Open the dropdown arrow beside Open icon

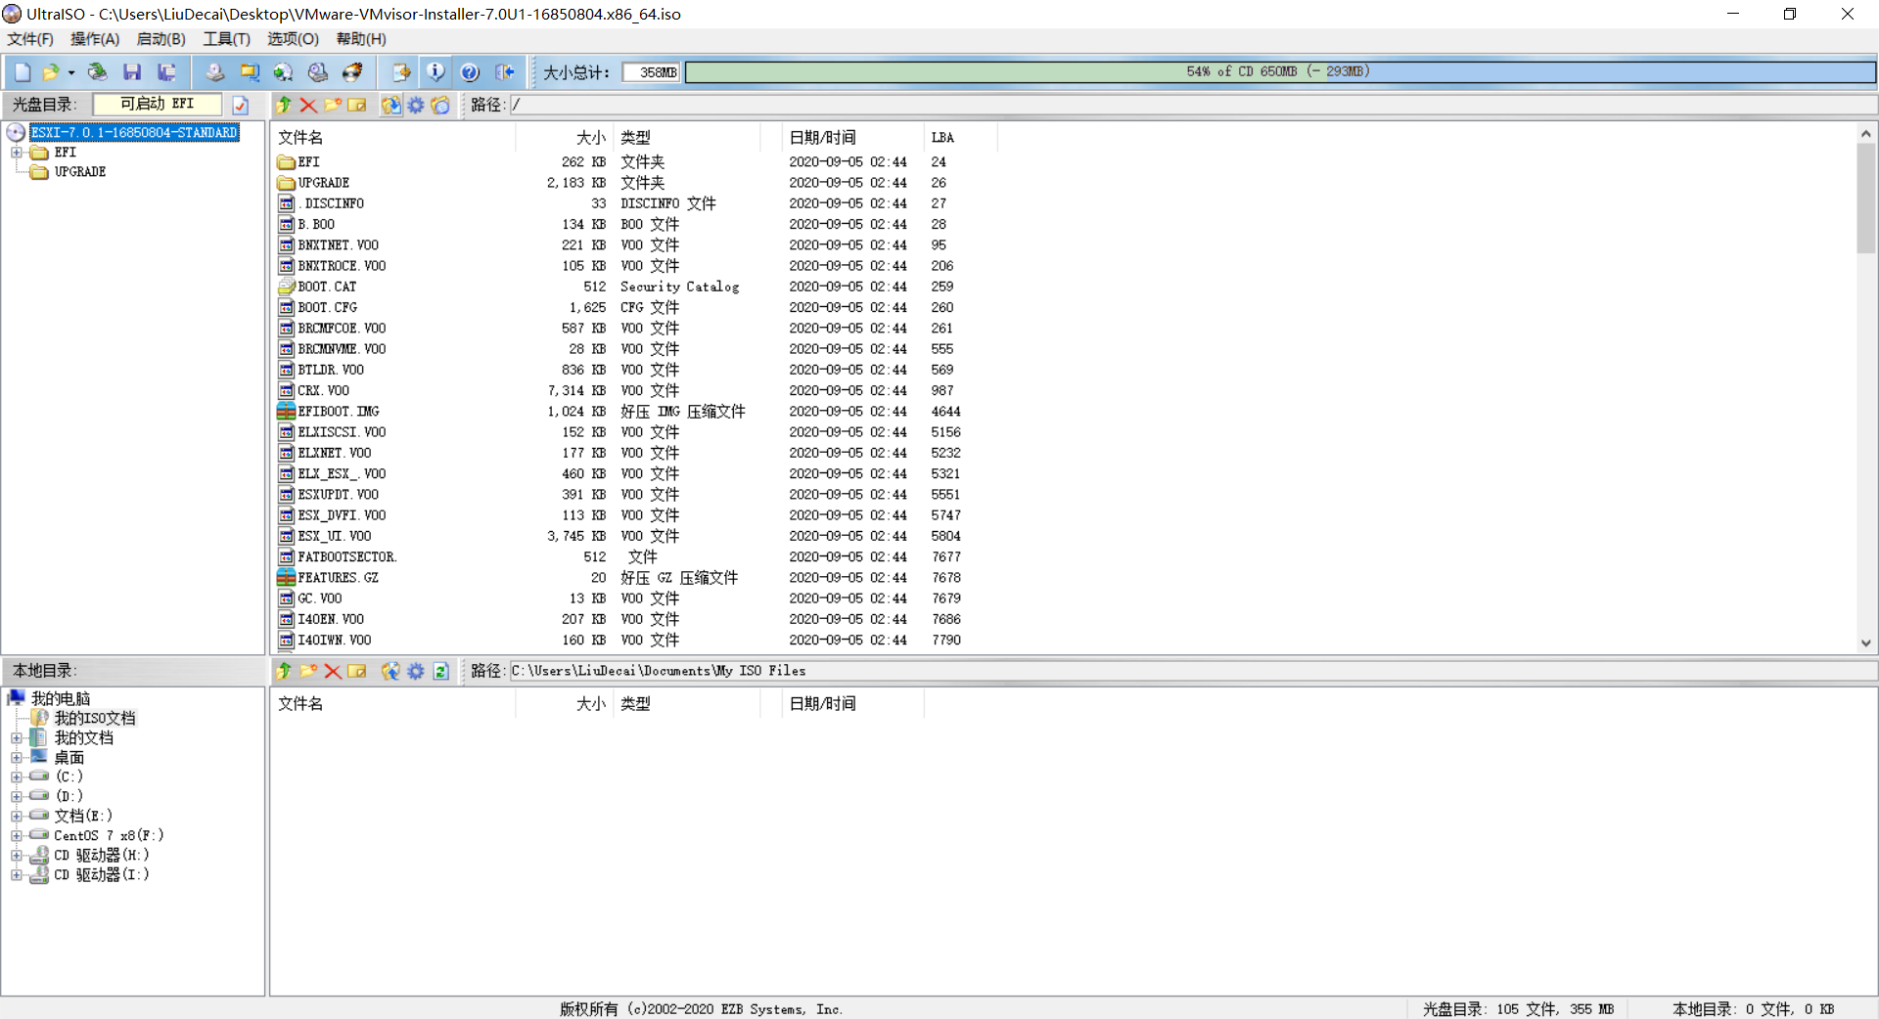[71, 72]
